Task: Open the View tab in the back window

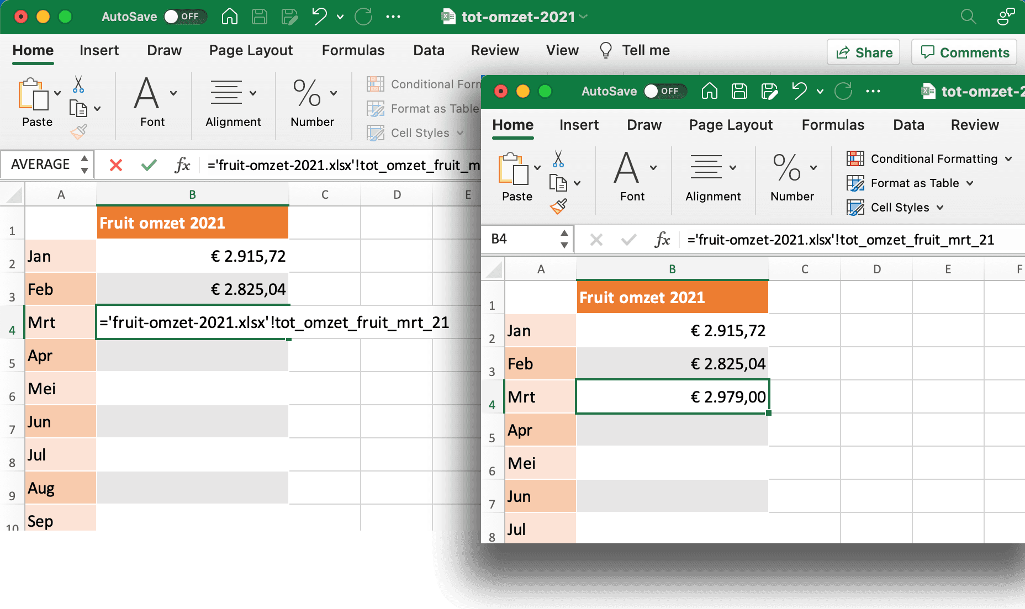Action: pos(562,50)
